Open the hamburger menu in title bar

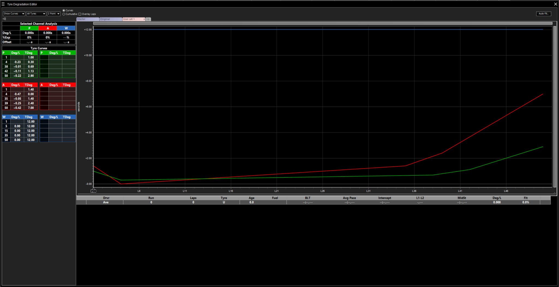(x=3, y=4)
